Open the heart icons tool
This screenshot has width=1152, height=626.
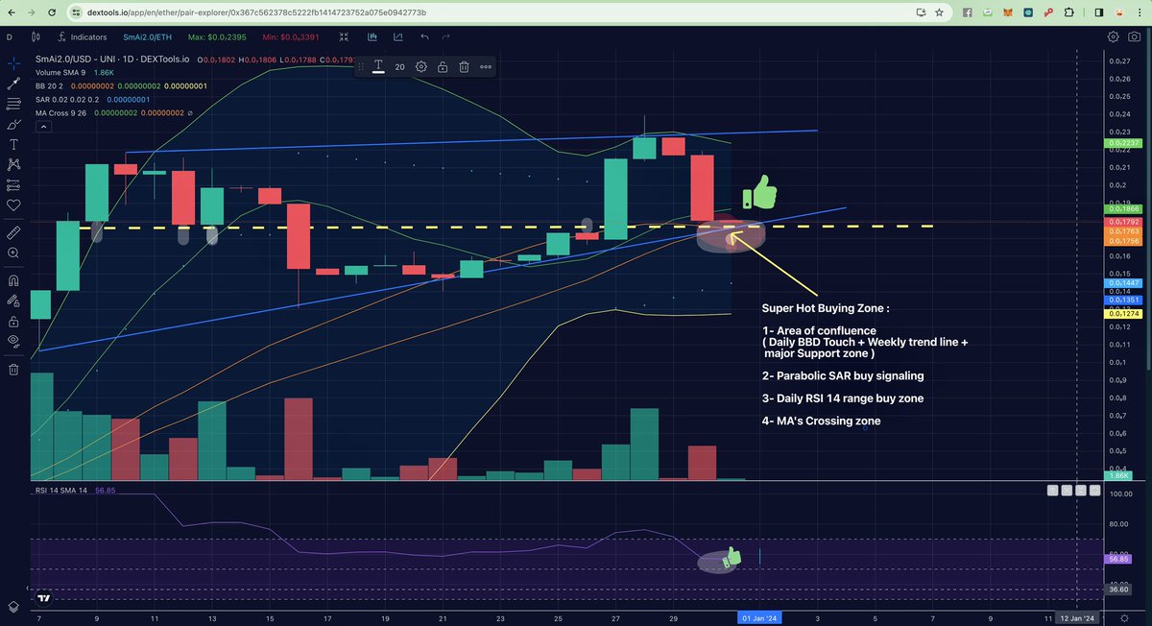pyautogui.click(x=13, y=205)
